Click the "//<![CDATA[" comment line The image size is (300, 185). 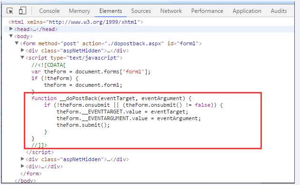[49, 65]
